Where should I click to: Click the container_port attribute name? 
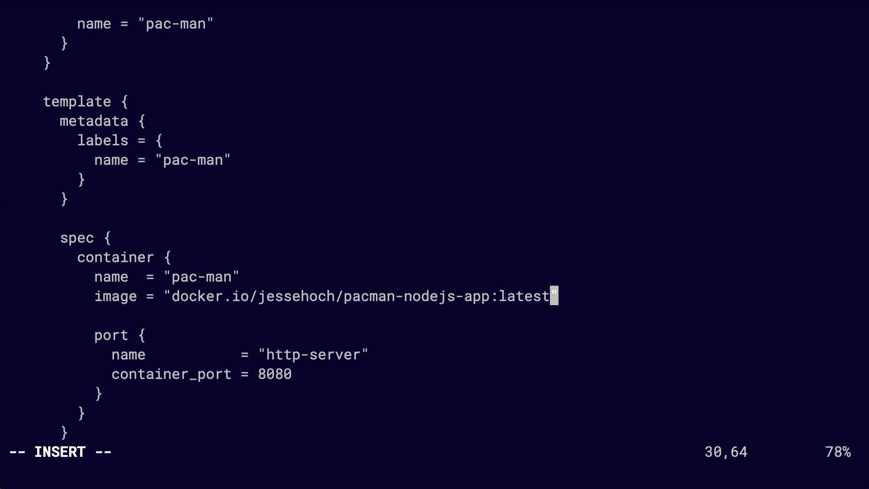[171, 374]
